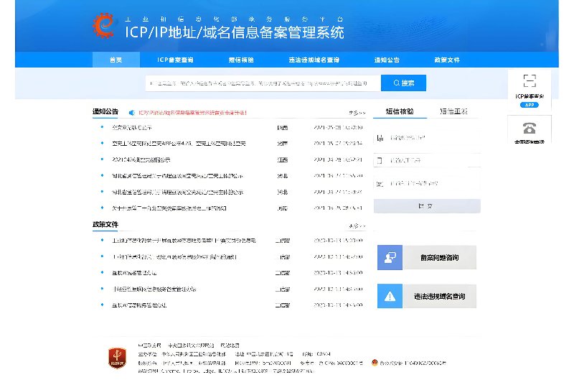Go to the 首页 navigation tab
574x380 pixels.
[x=116, y=60]
